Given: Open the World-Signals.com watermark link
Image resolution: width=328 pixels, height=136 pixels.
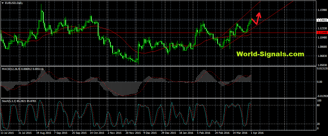Looking at the screenshot, I should pyautogui.click(x=270, y=54).
